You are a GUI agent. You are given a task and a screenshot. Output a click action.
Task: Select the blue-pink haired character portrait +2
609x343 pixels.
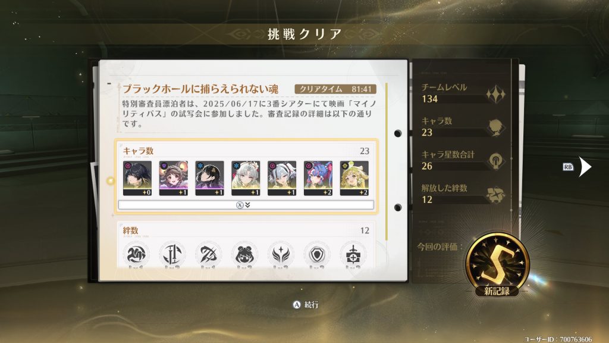(318, 178)
